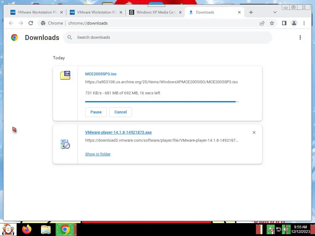Click the VMware player installer file icon
This screenshot has height=236, width=315.
pyautogui.click(x=65, y=144)
